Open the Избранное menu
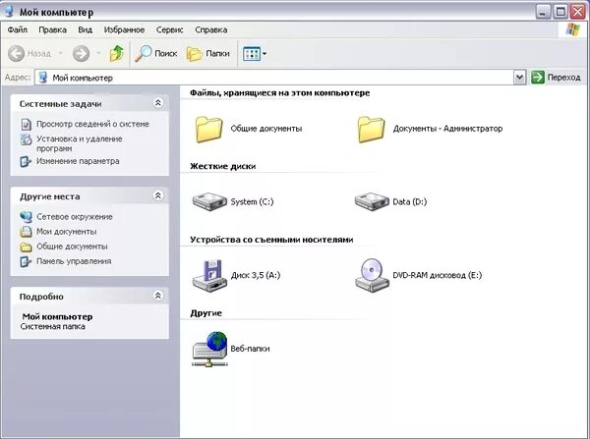Screen dimensions: 590x439 point(124,29)
